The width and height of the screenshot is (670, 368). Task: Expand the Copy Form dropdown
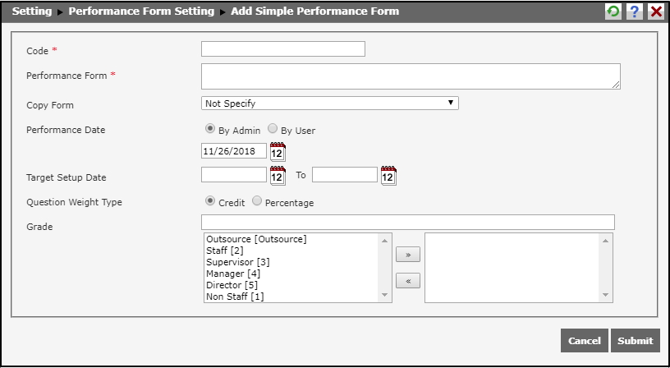pyautogui.click(x=330, y=103)
